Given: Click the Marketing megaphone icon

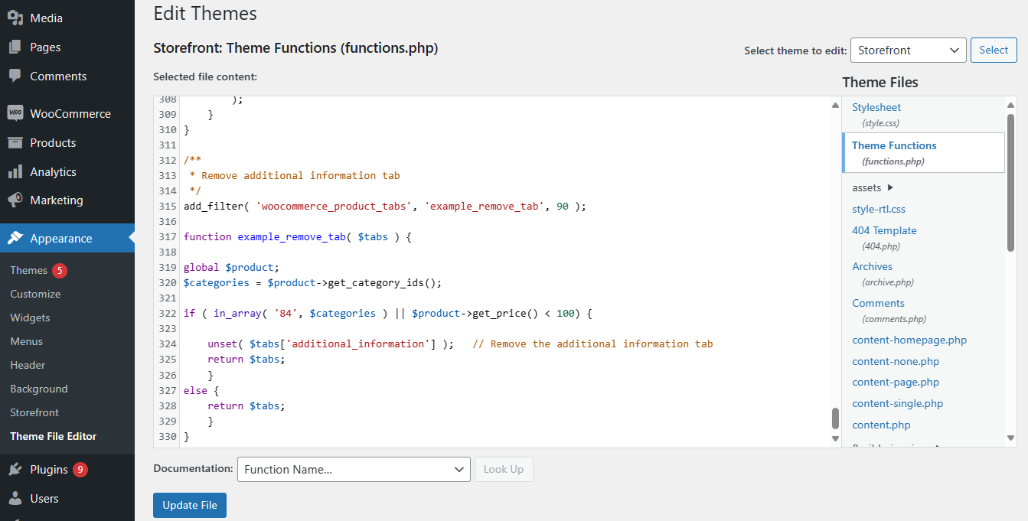Looking at the screenshot, I should 15,200.
